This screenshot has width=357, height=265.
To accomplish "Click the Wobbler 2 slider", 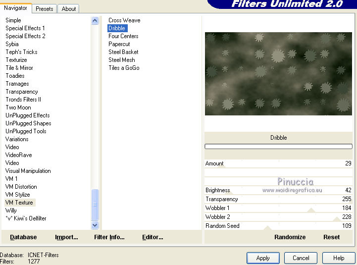I will [x=278, y=217].
